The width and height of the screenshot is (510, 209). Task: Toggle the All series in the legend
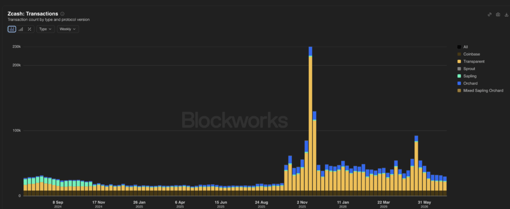[x=463, y=47]
